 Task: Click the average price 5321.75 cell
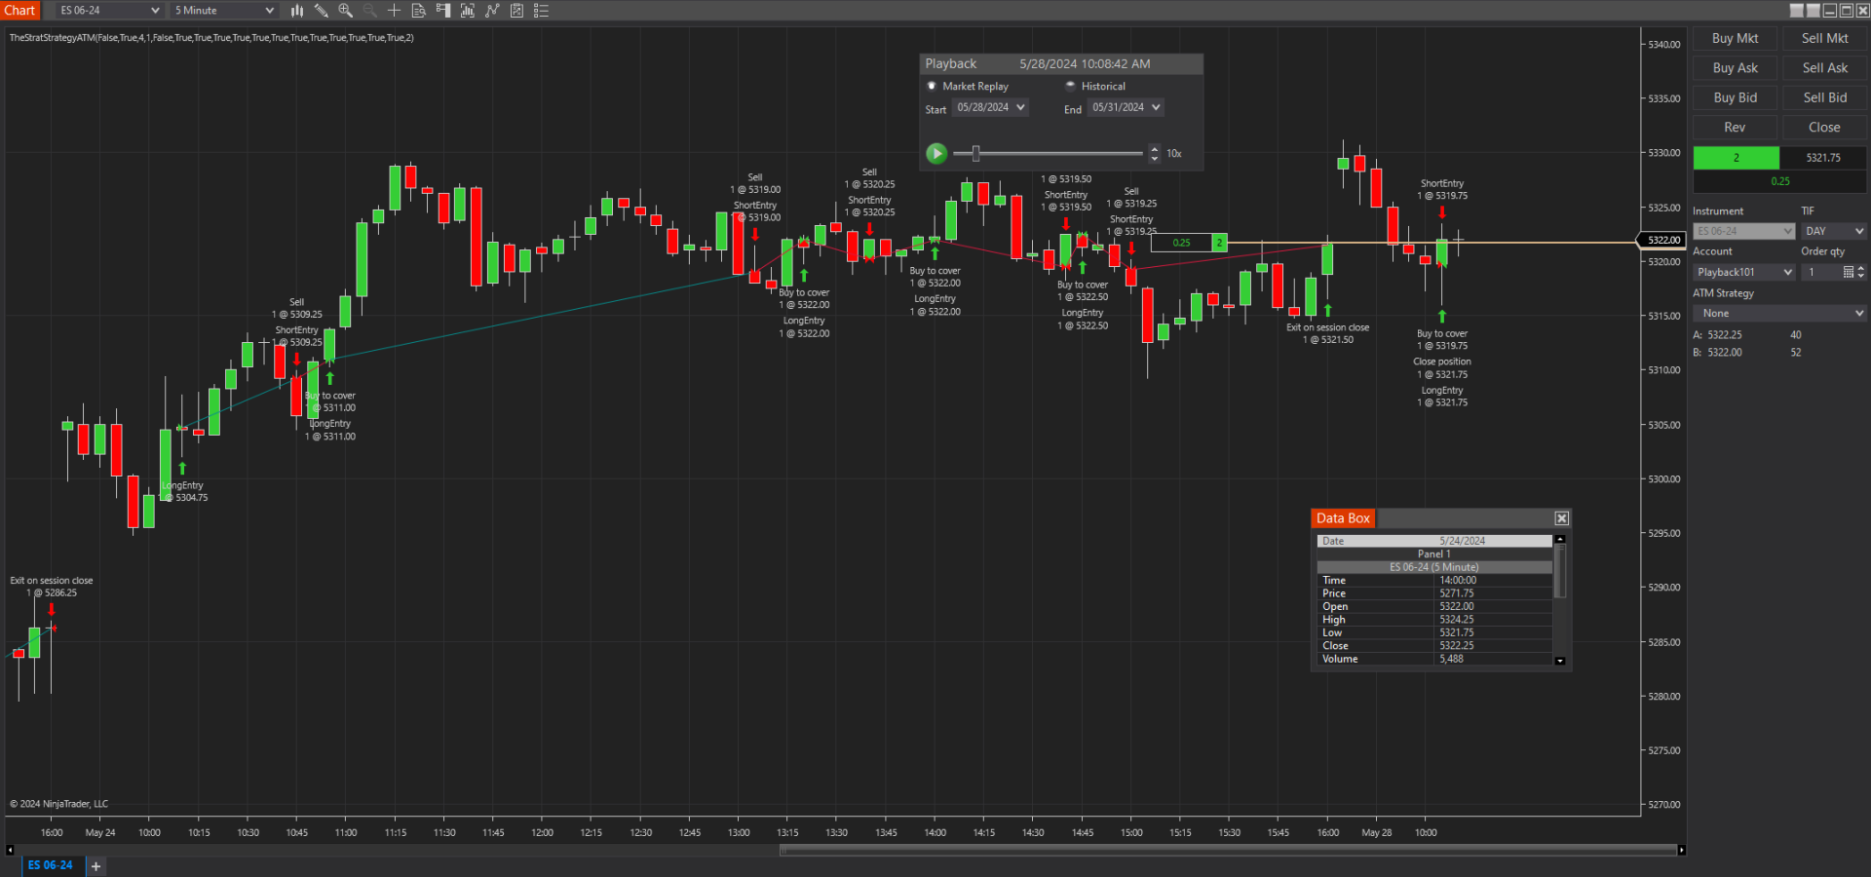tap(1823, 158)
